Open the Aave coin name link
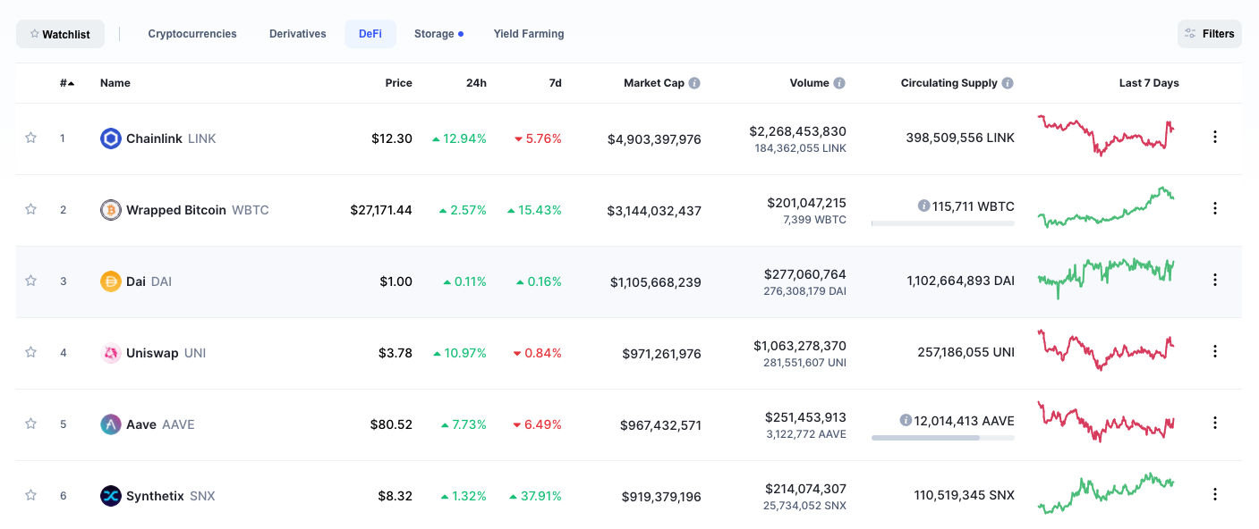Viewport: 1259px width, 529px height. [x=141, y=424]
